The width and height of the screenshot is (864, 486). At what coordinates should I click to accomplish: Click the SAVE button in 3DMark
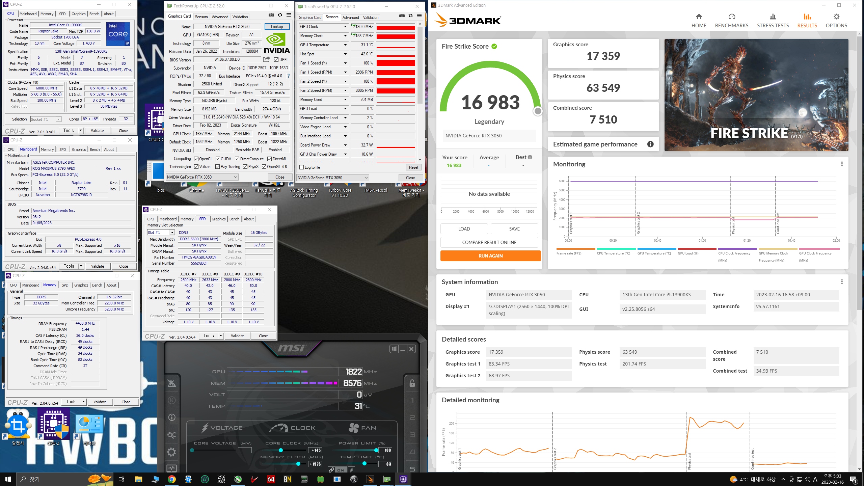coord(514,229)
